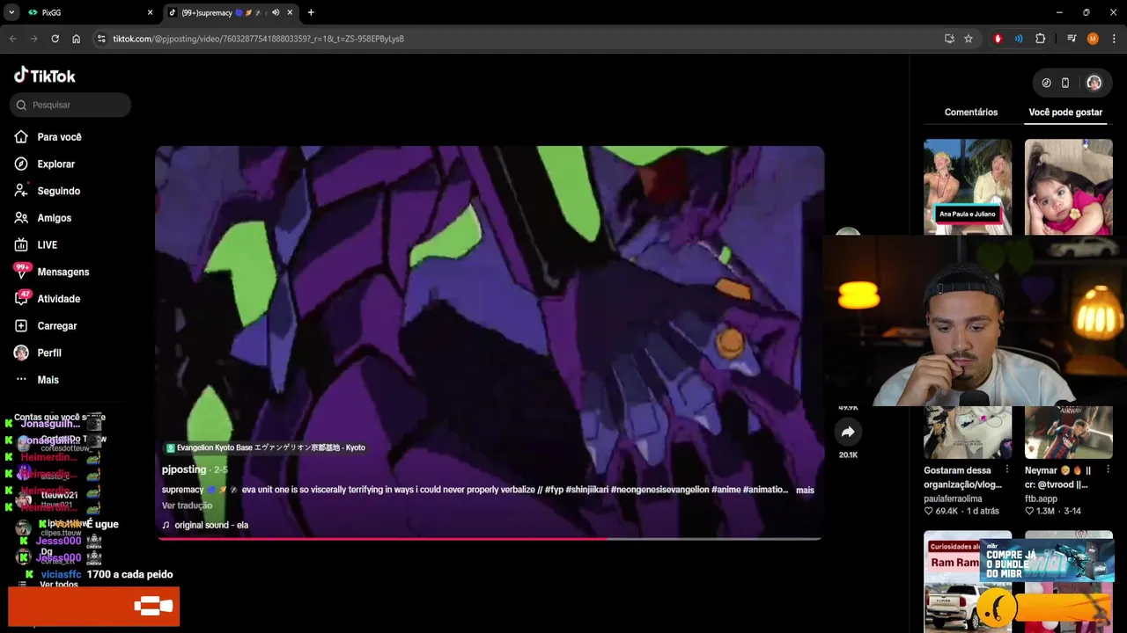Open Ana Paula e Juliano video thumbnail
The height and width of the screenshot is (633, 1127).
point(968,186)
